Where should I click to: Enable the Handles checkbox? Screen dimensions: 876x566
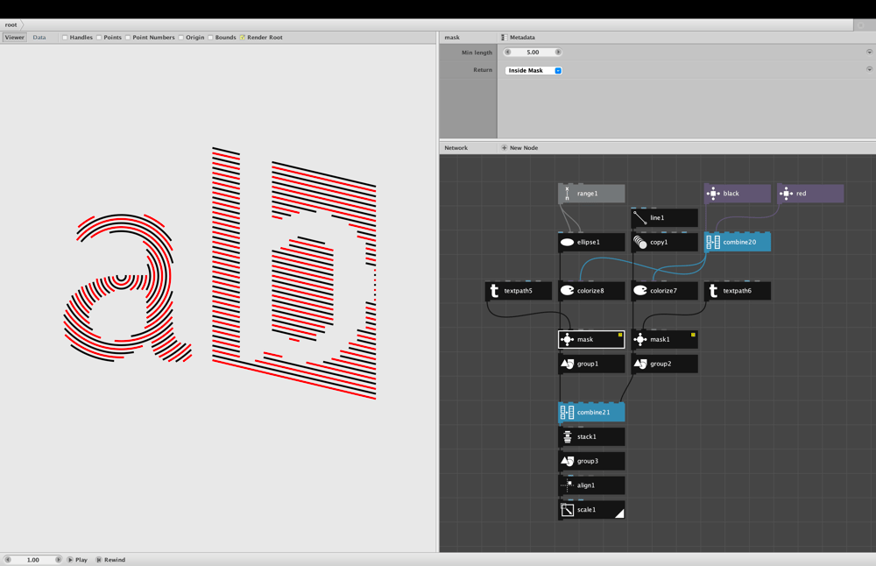pos(65,38)
